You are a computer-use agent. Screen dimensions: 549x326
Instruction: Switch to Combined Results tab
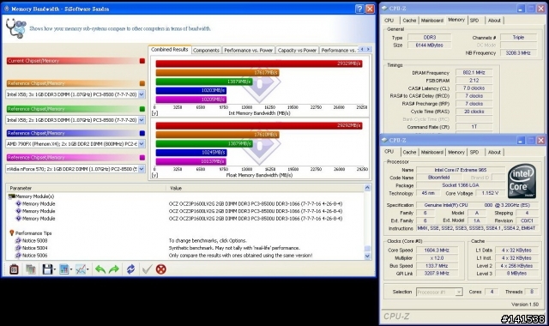pos(170,50)
